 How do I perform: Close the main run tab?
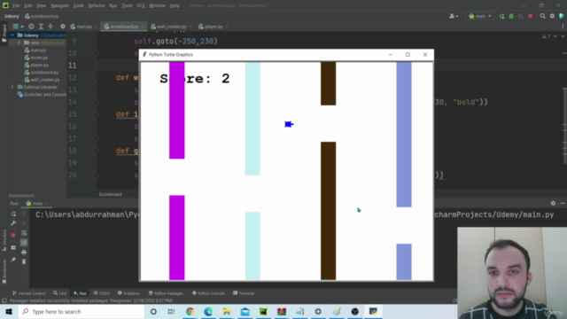[47, 203]
